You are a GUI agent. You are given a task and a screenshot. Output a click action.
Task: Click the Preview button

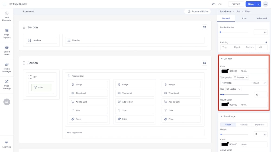click(236, 4)
